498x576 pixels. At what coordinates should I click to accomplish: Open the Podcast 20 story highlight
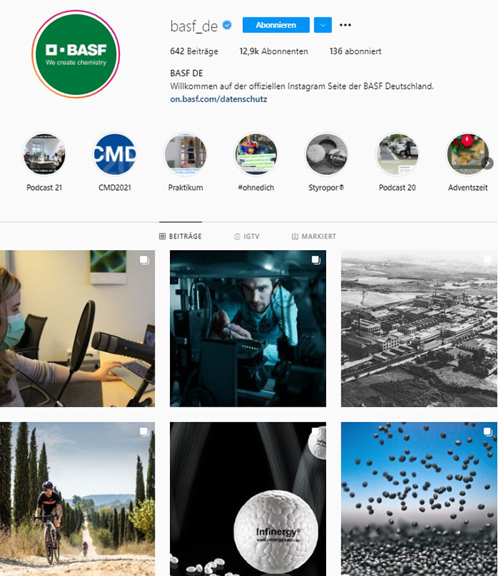[x=397, y=155]
